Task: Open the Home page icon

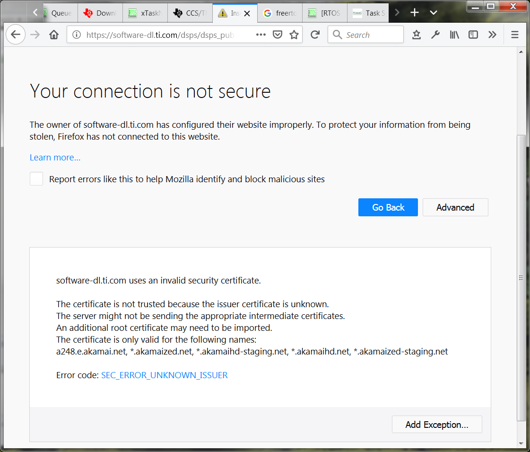Action: pyautogui.click(x=54, y=35)
